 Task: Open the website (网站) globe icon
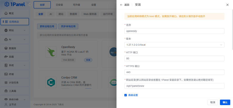[6, 30]
